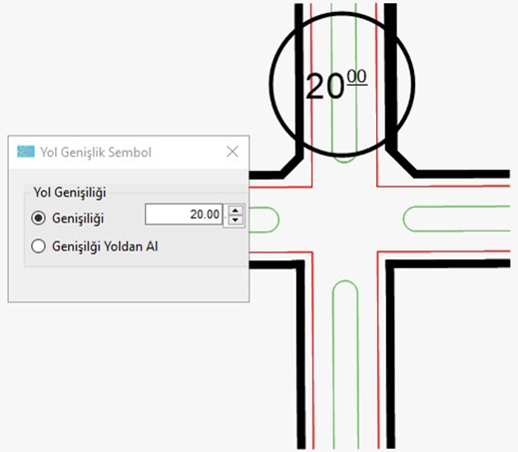Click the large 20 number in the circle symbol
The width and height of the screenshot is (518, 452).
[324, 87]
